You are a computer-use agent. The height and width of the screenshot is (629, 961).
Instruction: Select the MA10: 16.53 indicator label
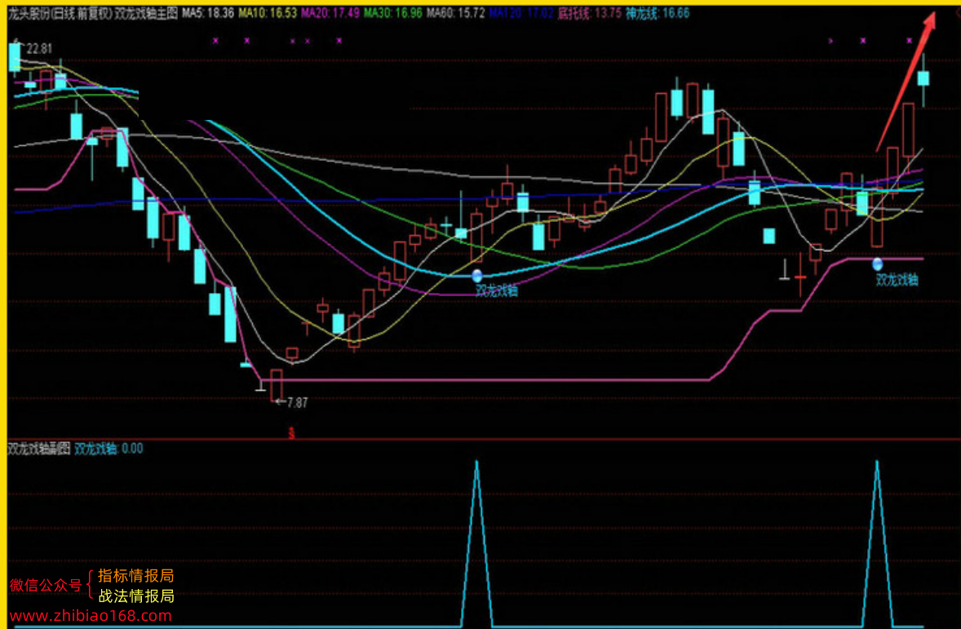tap(268, 13)
